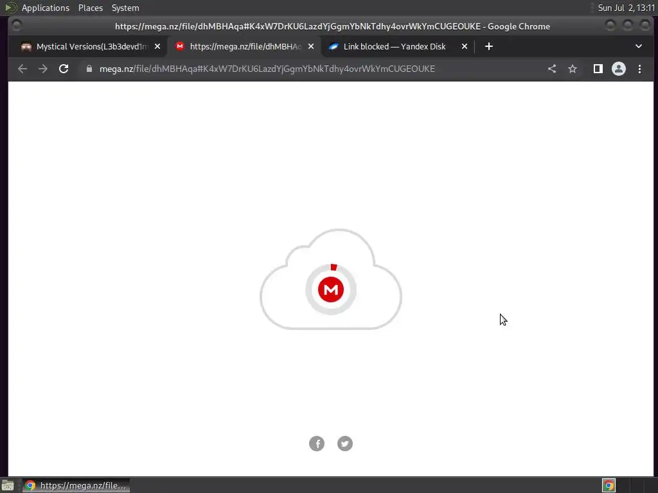Image resolution: width=658 pixels, height=493 pixels.
Task: Open the Applications menu
Action: pyautogui.click(x=46, y=8)
